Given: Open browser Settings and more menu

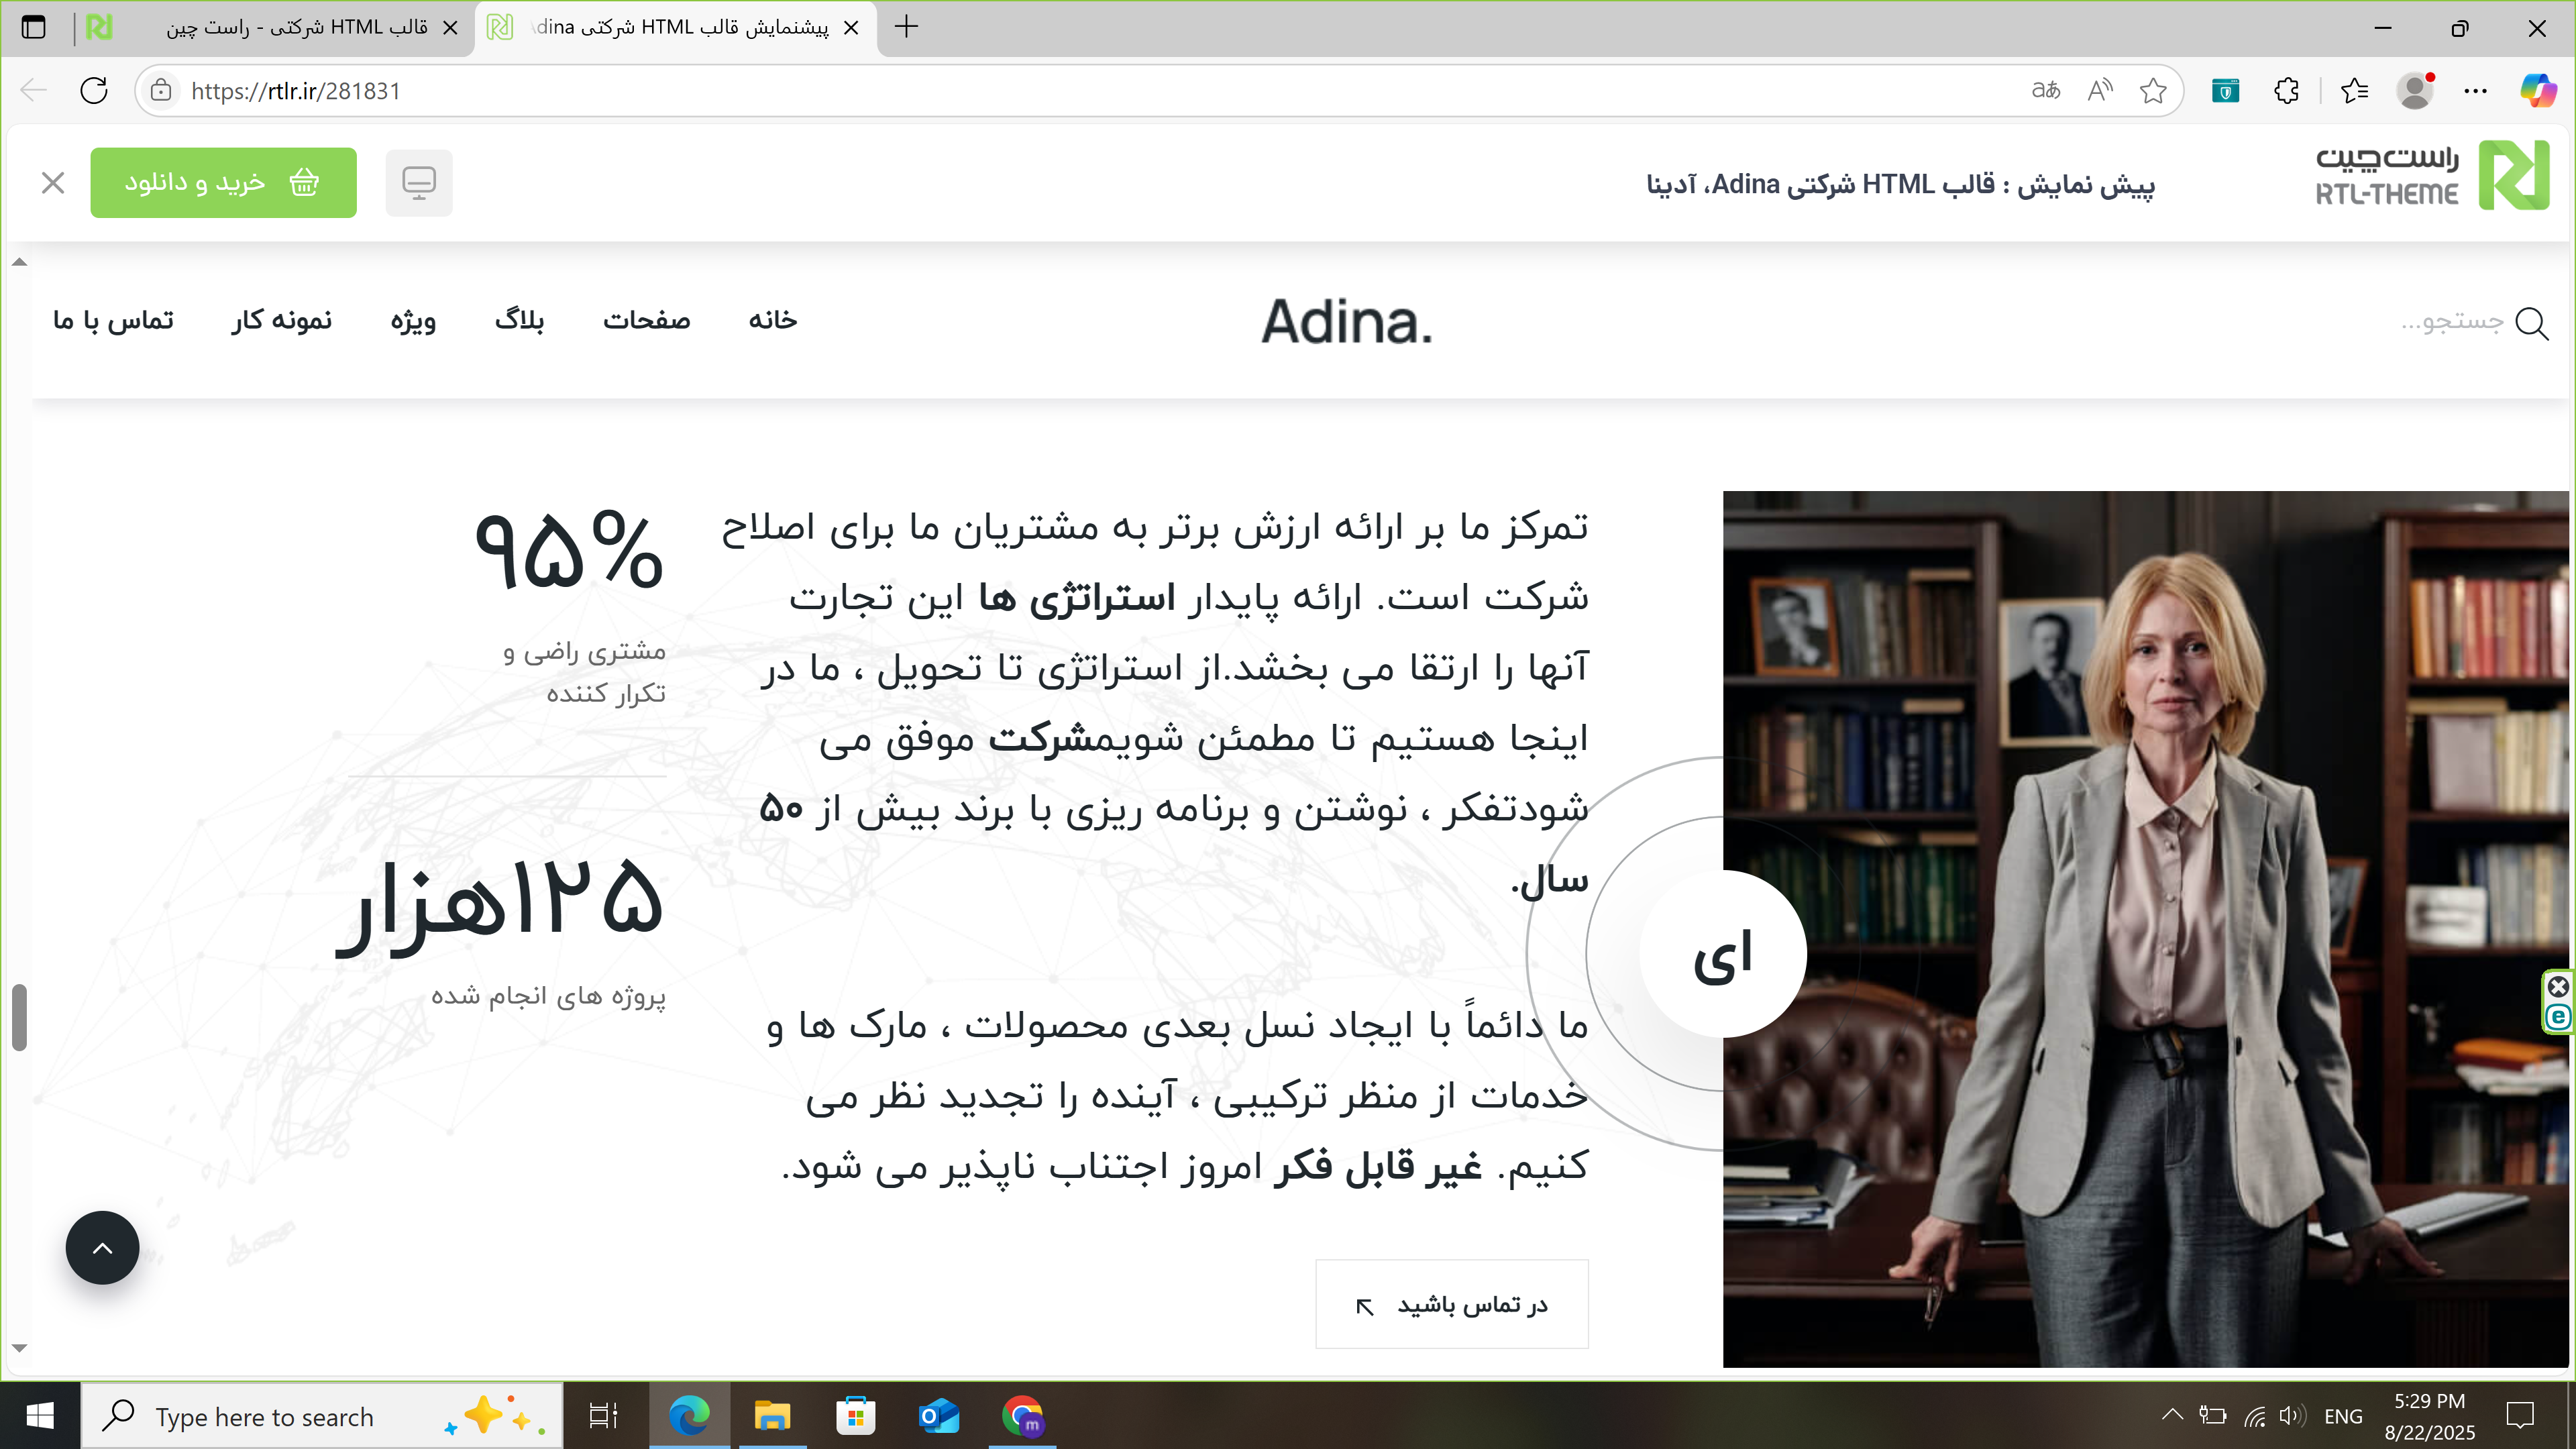Looking at the screenshot, I should 2475,91.
